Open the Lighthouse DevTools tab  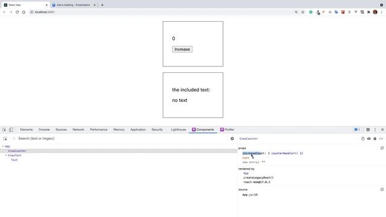[x=179, y=130]
